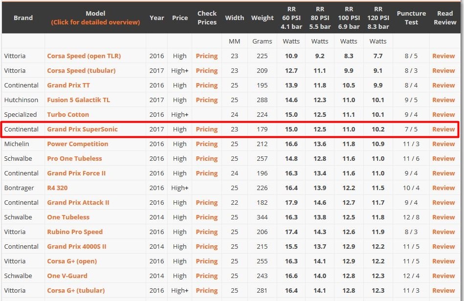
Task: Check Pricing for Grand Prix Attack II
Action: pyautogui.click(x=206, y=202)
